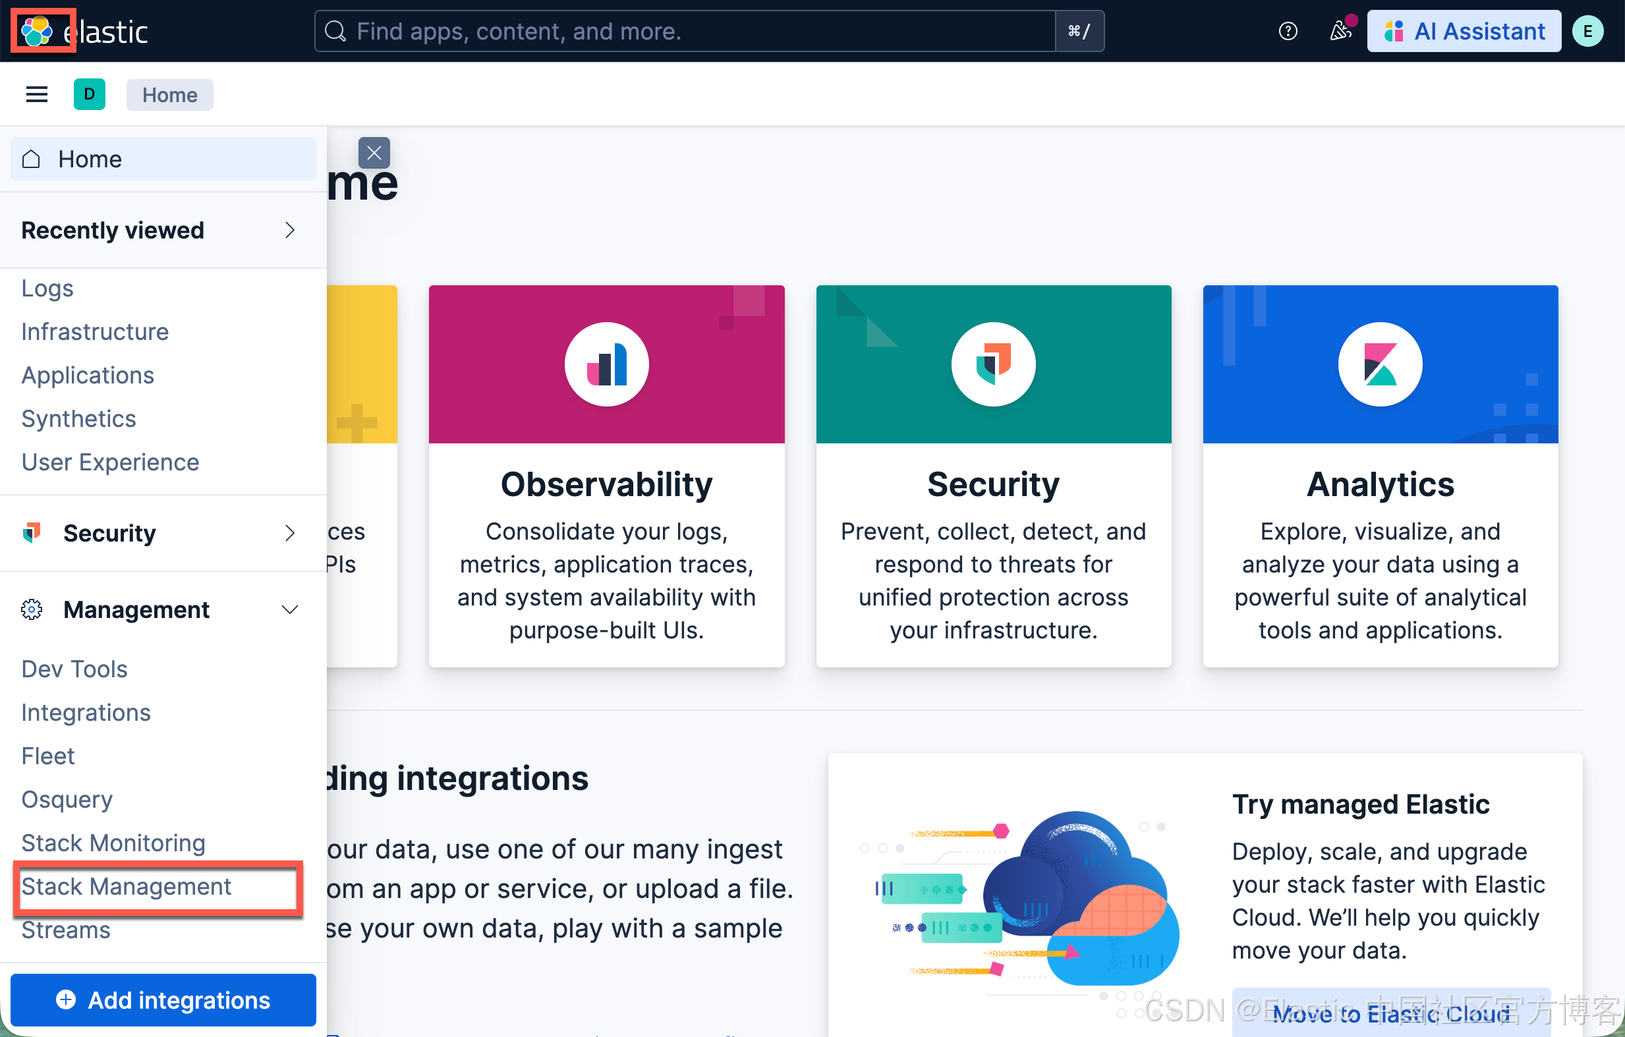The height and width of the screenshot is (1037, 1625).
Task: Open the AI Assistant button
Action: click(x=1464, y=31)
